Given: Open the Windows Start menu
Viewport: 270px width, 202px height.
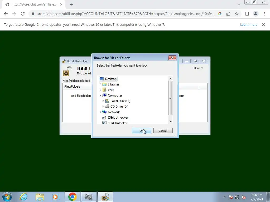Looking at the screenshot, I should click(x=7, y=197).
